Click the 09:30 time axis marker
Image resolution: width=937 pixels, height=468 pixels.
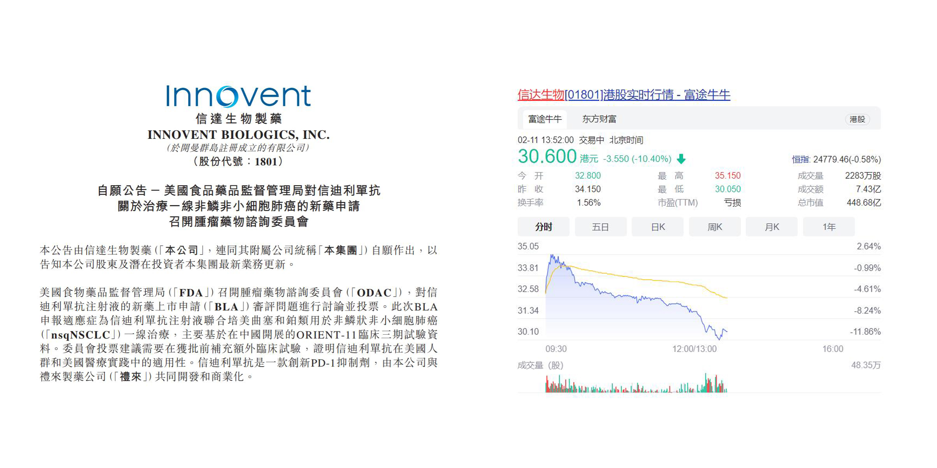(556, 349)
